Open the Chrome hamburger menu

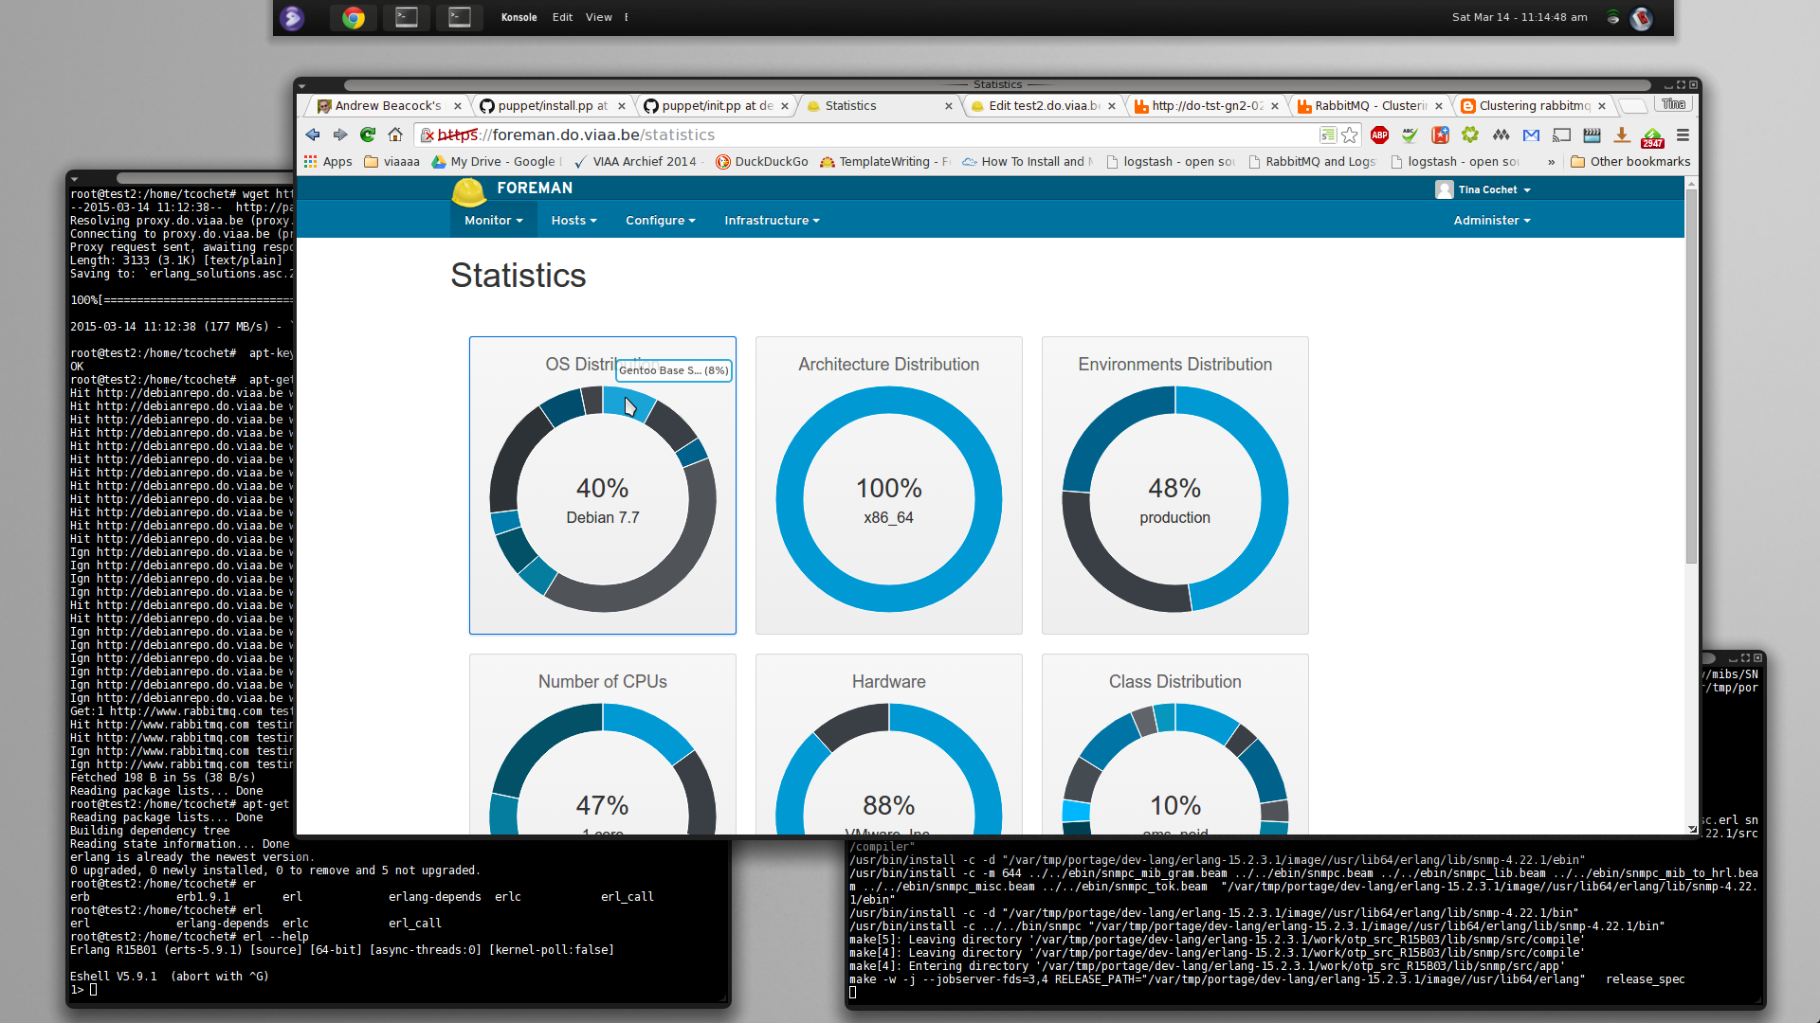[1683, 135]
